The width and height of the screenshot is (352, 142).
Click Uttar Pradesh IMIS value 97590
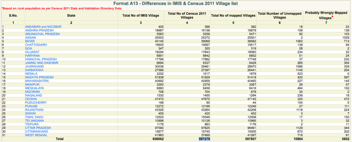point(159,128)
